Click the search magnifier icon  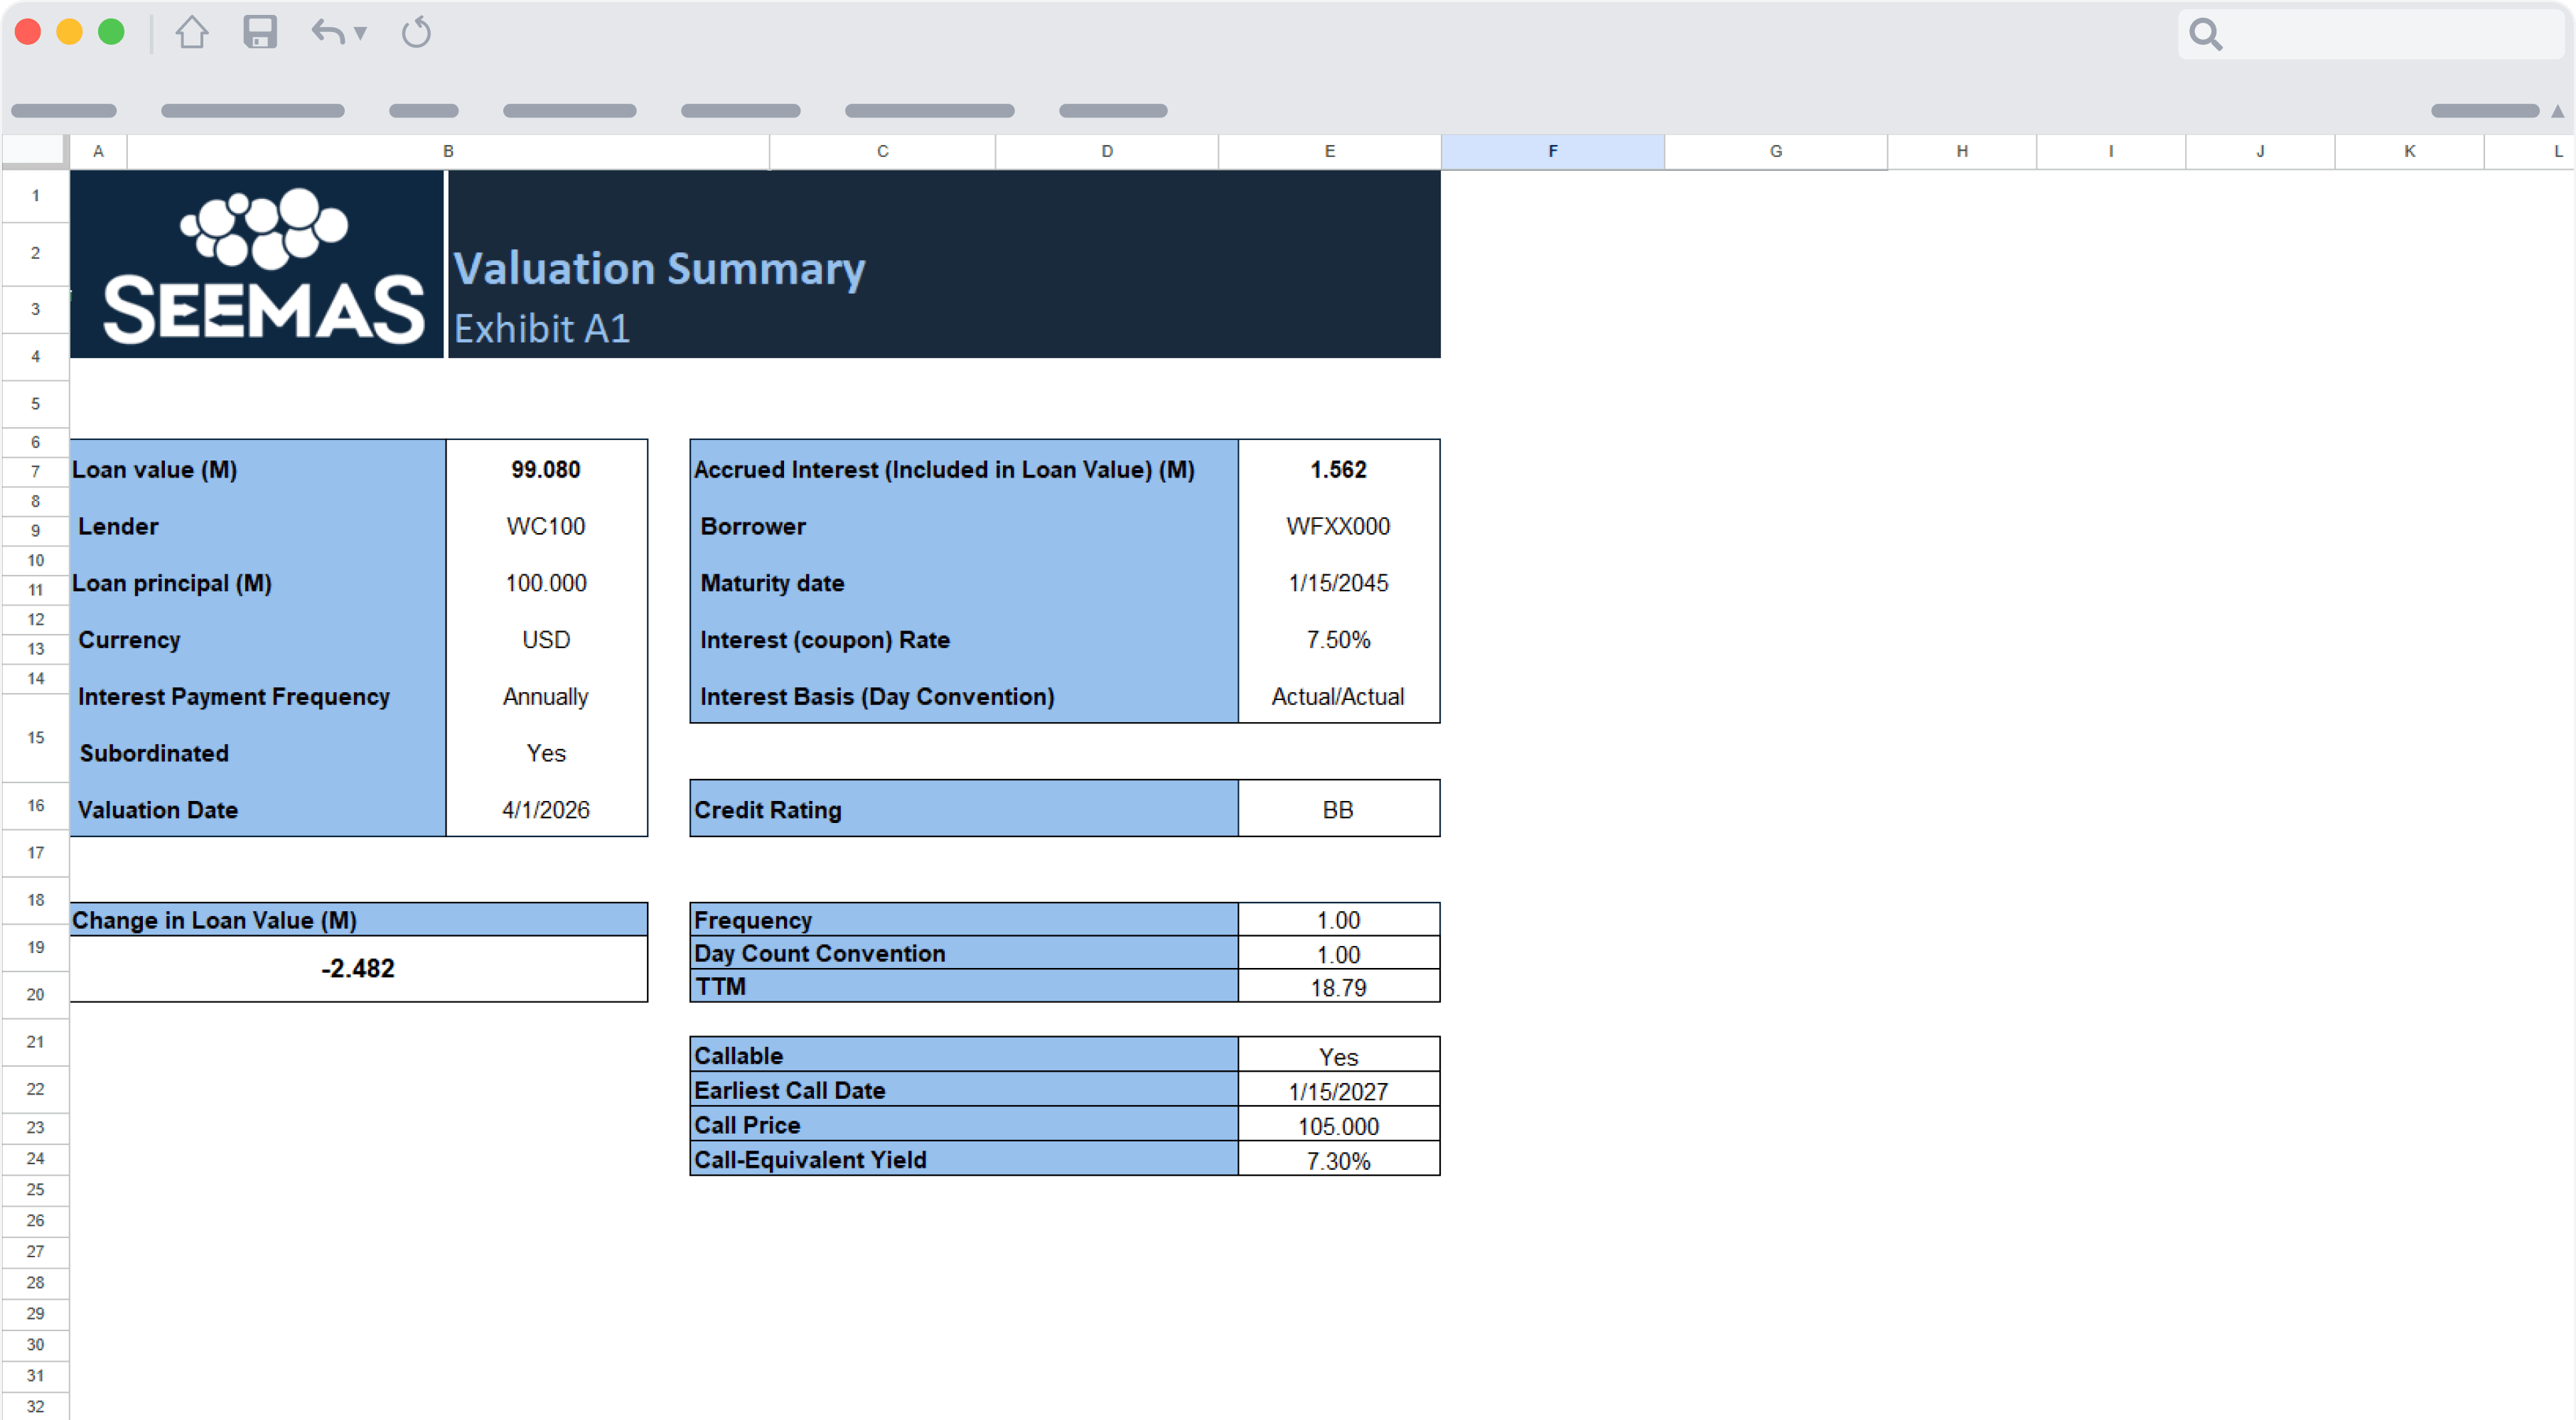coord(2205,34)
